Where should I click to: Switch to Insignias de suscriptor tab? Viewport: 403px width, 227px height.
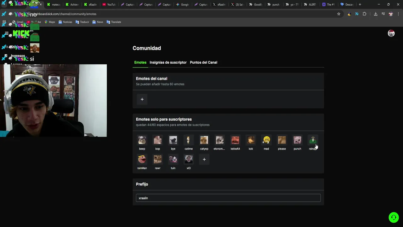point(168,62)
